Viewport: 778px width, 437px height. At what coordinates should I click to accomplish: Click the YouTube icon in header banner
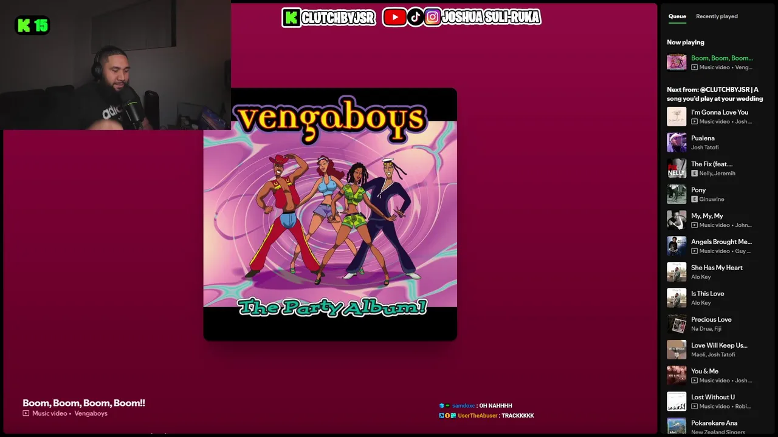point(394,18)
